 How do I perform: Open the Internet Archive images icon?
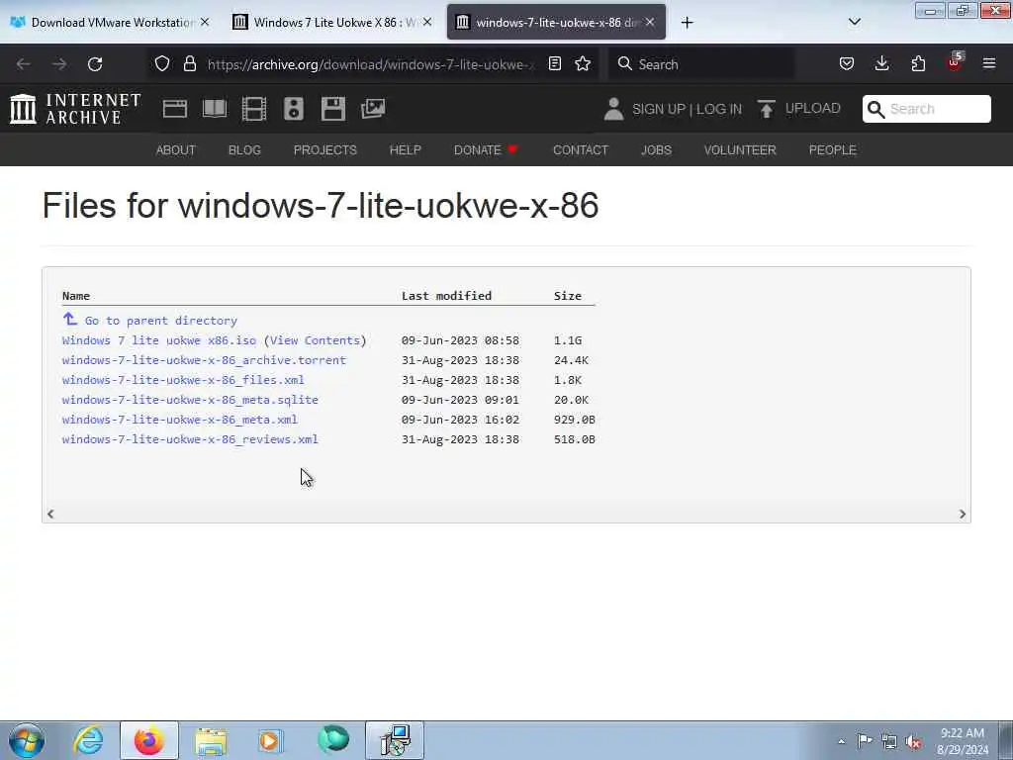pyautogui.click(x=373, y=109)
